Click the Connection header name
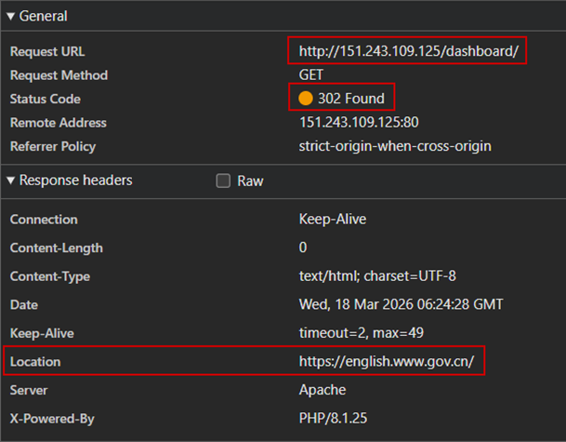566x442 pixels. click(x=44, y=220)
